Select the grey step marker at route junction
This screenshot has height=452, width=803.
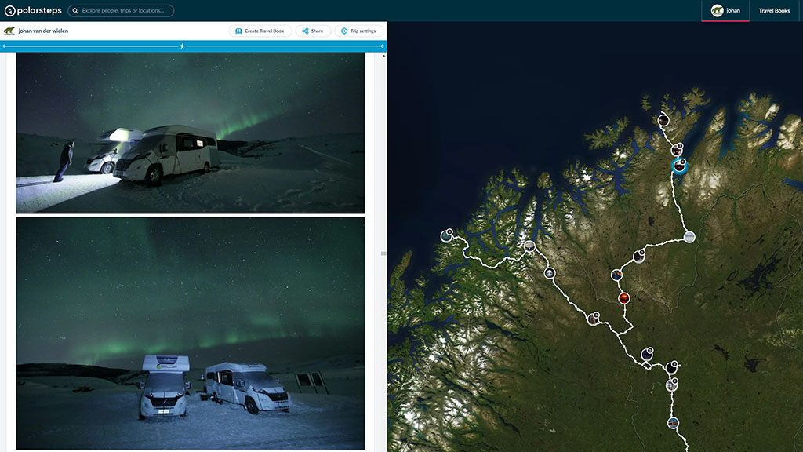[689, 237]
